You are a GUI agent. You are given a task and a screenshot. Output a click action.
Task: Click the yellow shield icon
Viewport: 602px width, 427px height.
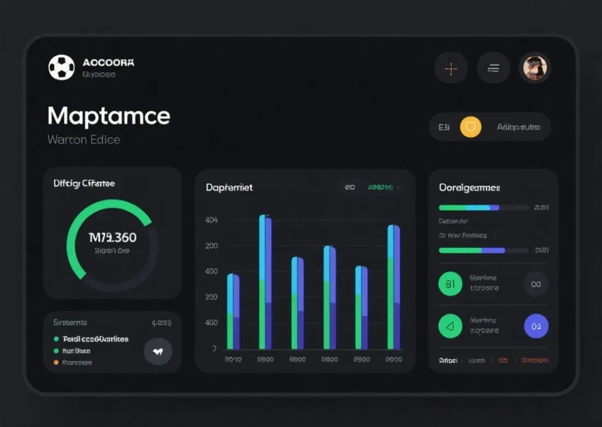(x=471, y=127)
